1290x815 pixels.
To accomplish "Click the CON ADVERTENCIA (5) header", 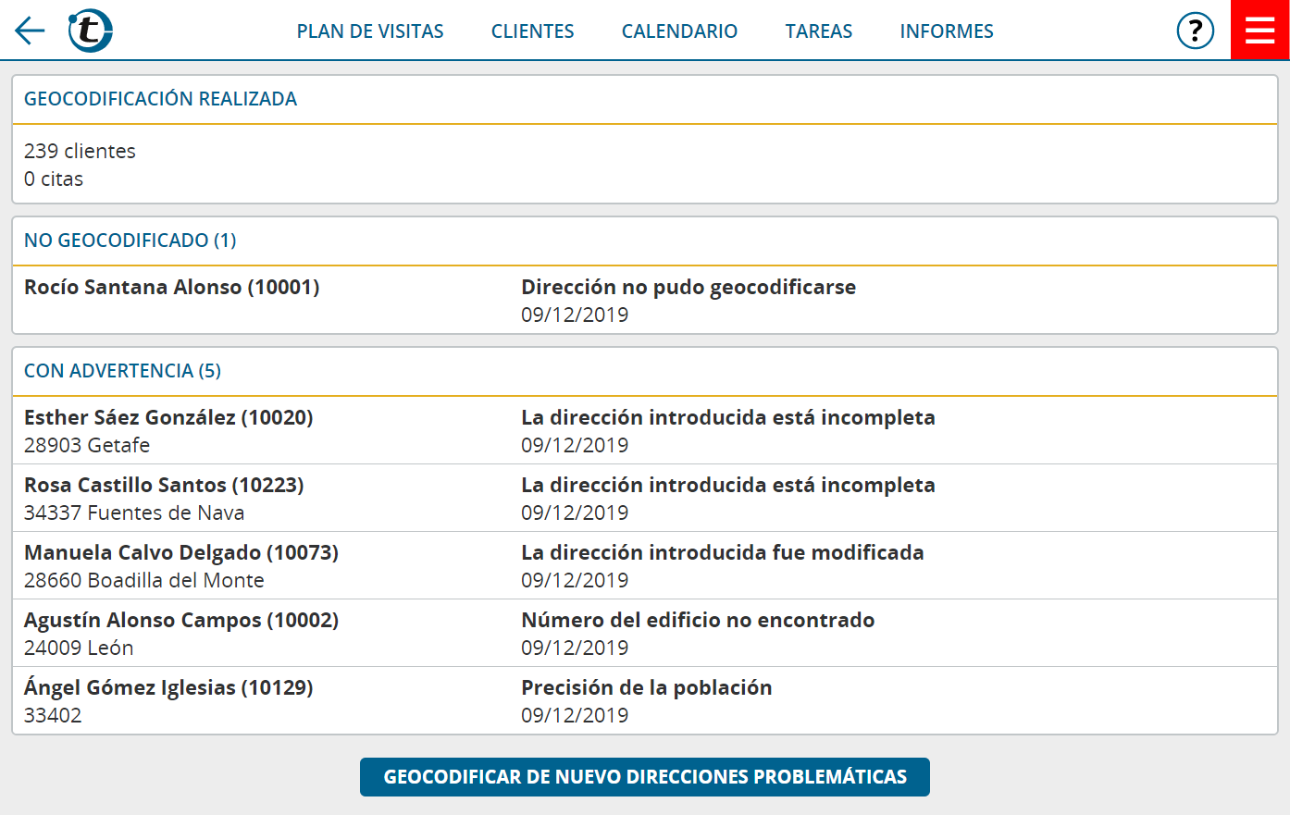I will point(122,371).
